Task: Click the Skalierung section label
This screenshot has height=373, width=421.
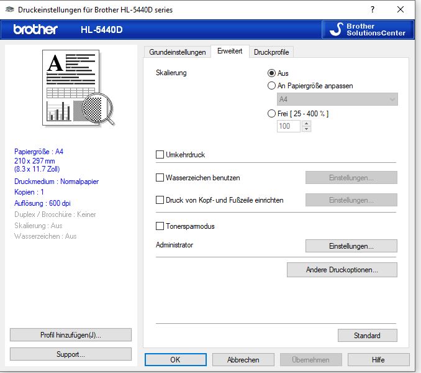Action: point(171,73)
